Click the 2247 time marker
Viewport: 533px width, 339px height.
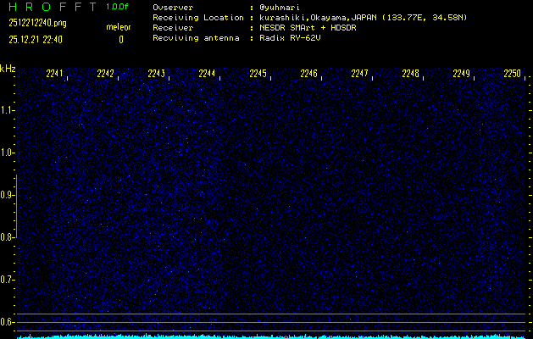pyautogui.click(x=360, y=74)
